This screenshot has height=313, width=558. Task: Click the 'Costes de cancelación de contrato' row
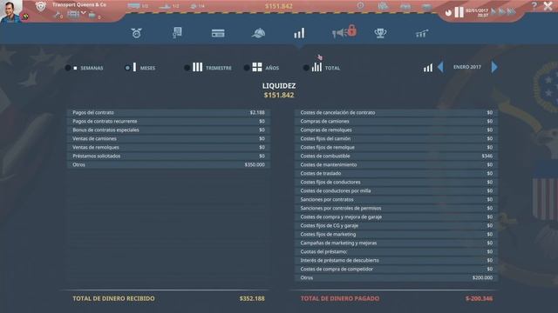396,112
